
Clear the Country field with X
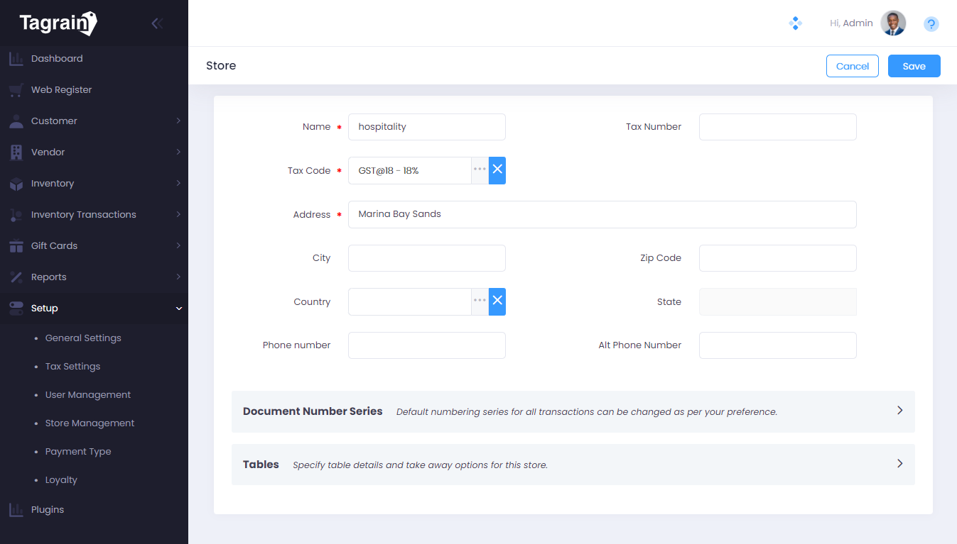point(497,301)
